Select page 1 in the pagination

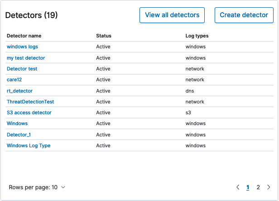coord(248,187)
